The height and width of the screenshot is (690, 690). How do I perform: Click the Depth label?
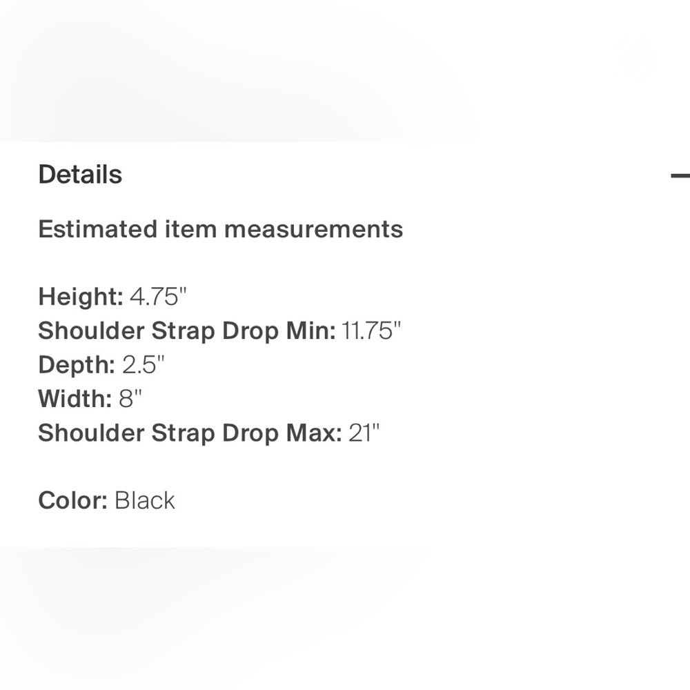(77, 365)
